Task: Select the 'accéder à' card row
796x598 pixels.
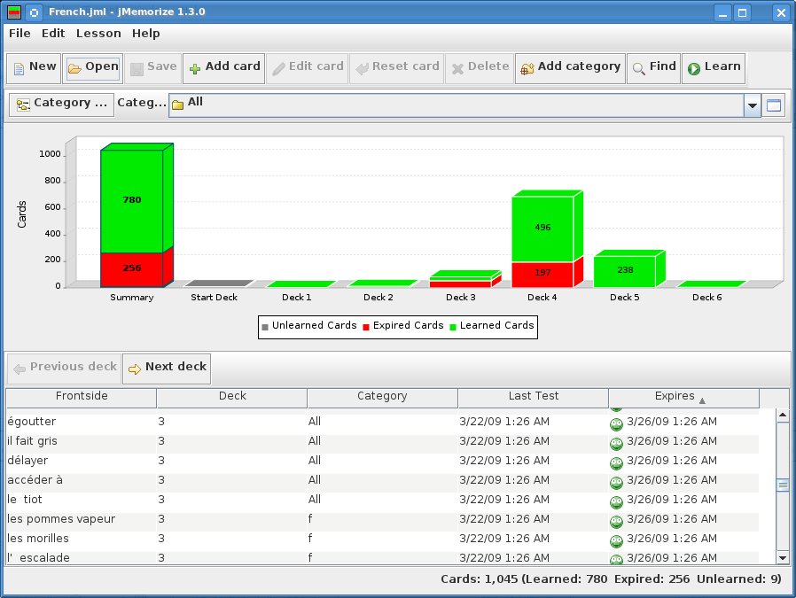Action: 382,480
